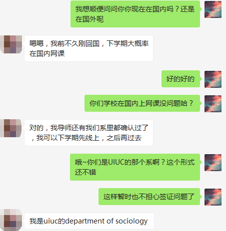The width and height of the screenshot is (226, 231).
Task: Click reply bubble 我前不久刚回国
Action: pos(88,48)
